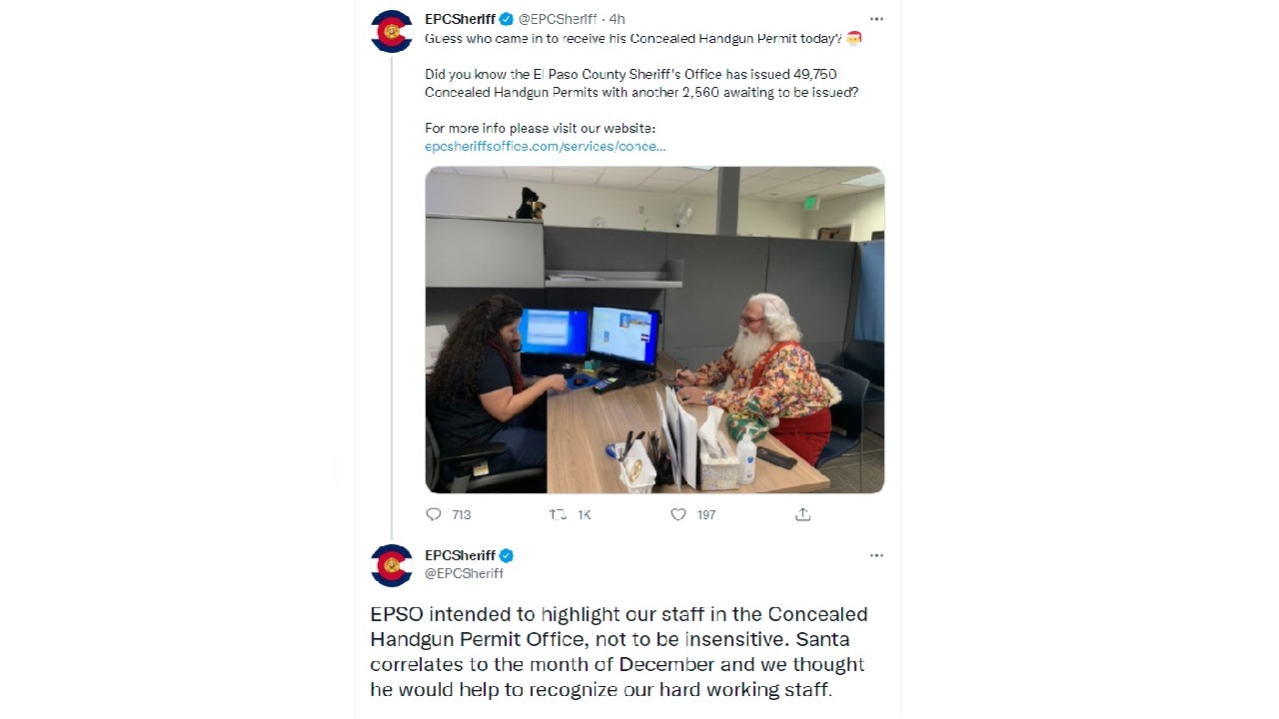Open the epcsheriffsoffice.com link
Viewport: 1279px width, 719px height.
546,146
